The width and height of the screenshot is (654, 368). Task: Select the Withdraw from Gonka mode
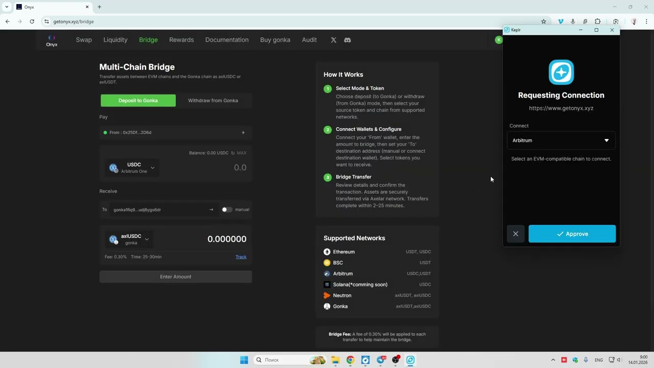[x=213, y=100]
